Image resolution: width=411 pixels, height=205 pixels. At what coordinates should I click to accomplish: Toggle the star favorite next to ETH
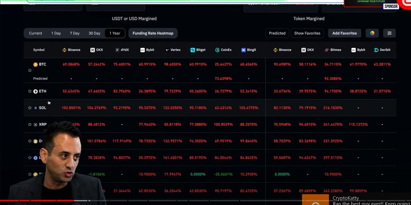29,91
